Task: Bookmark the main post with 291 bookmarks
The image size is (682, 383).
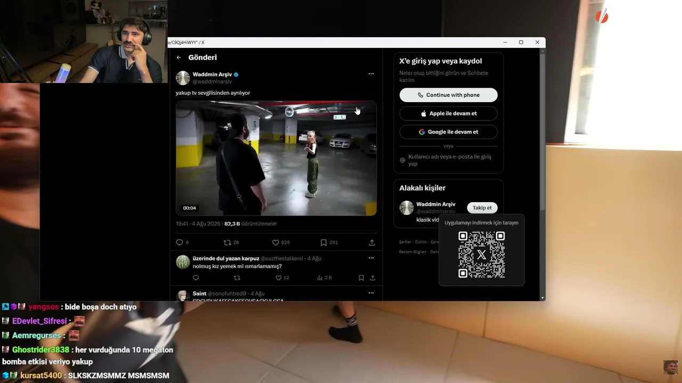Action: click(x=323, y=243)
